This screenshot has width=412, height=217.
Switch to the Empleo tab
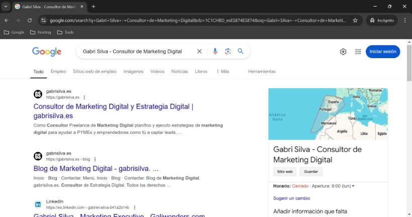[58, 72]
